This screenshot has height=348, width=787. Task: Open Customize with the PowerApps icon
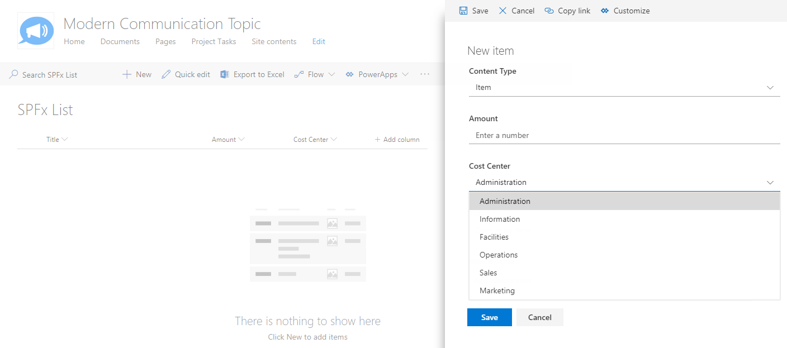pos(605,11)
